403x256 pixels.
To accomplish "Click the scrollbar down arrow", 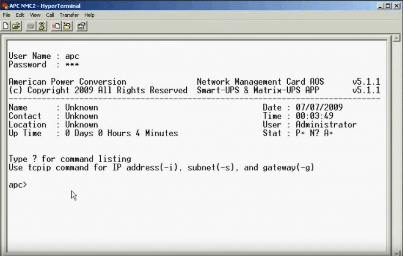I will pos(396,253).
